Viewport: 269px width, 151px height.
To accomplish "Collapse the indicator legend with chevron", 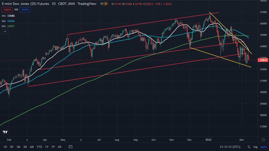I will pyautogui.click(x=4, y=32).
